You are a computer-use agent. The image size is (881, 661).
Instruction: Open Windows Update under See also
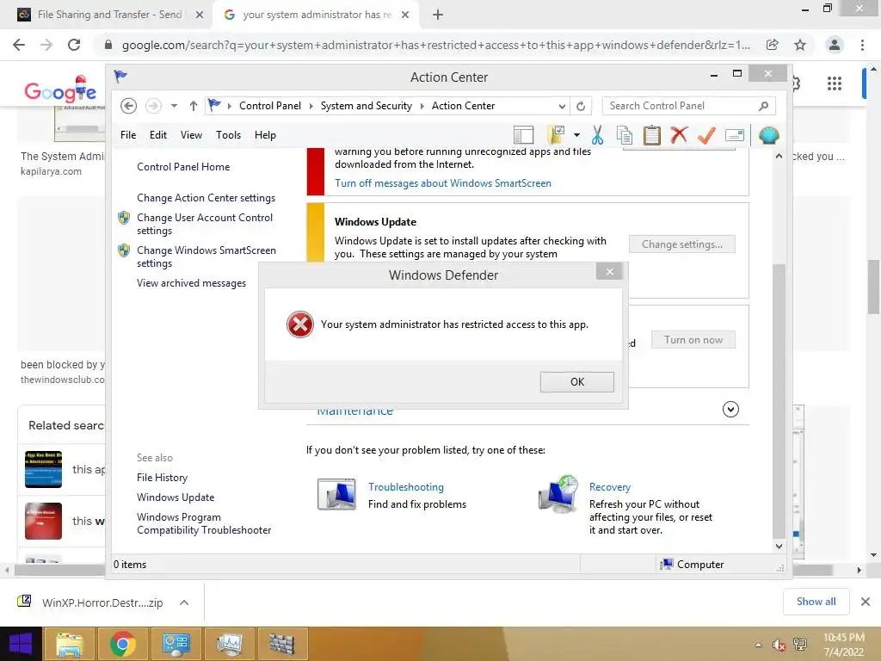coord(176,497)
